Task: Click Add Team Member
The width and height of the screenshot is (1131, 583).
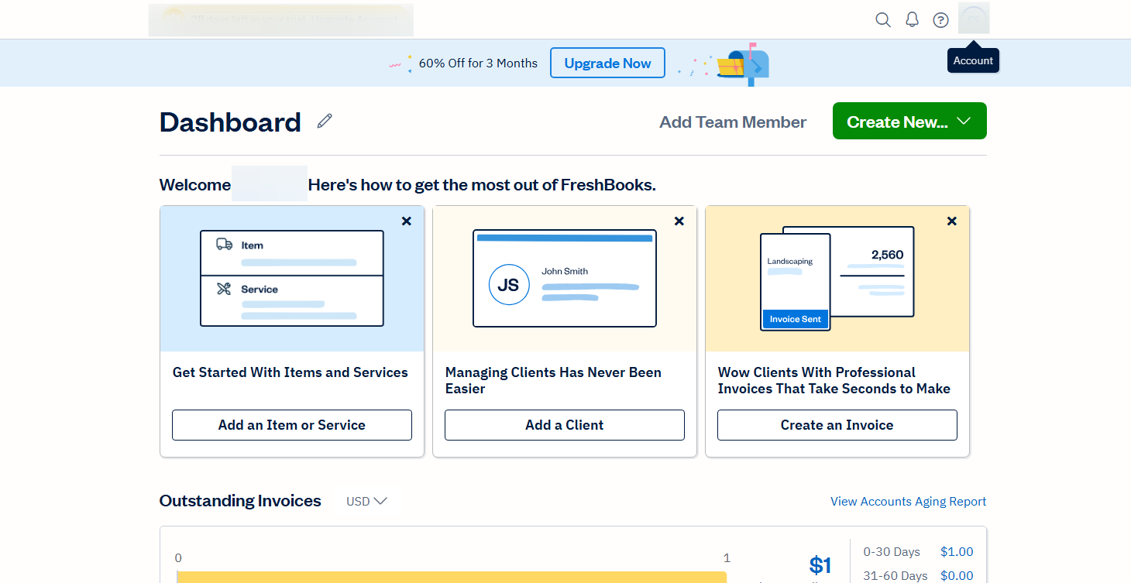Action: [733, 122]
